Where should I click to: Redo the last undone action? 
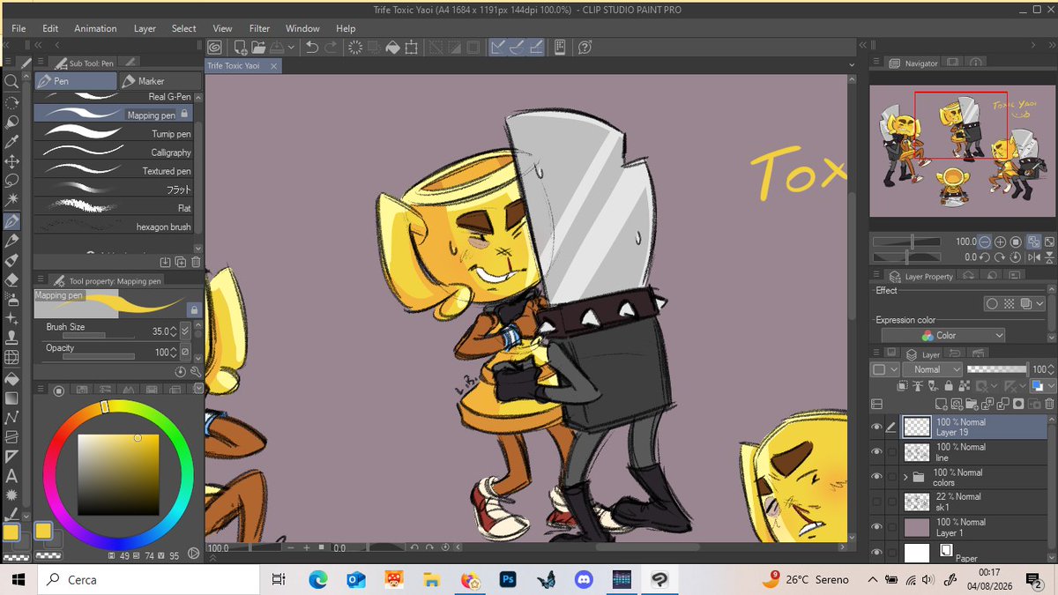click(331, 47)
